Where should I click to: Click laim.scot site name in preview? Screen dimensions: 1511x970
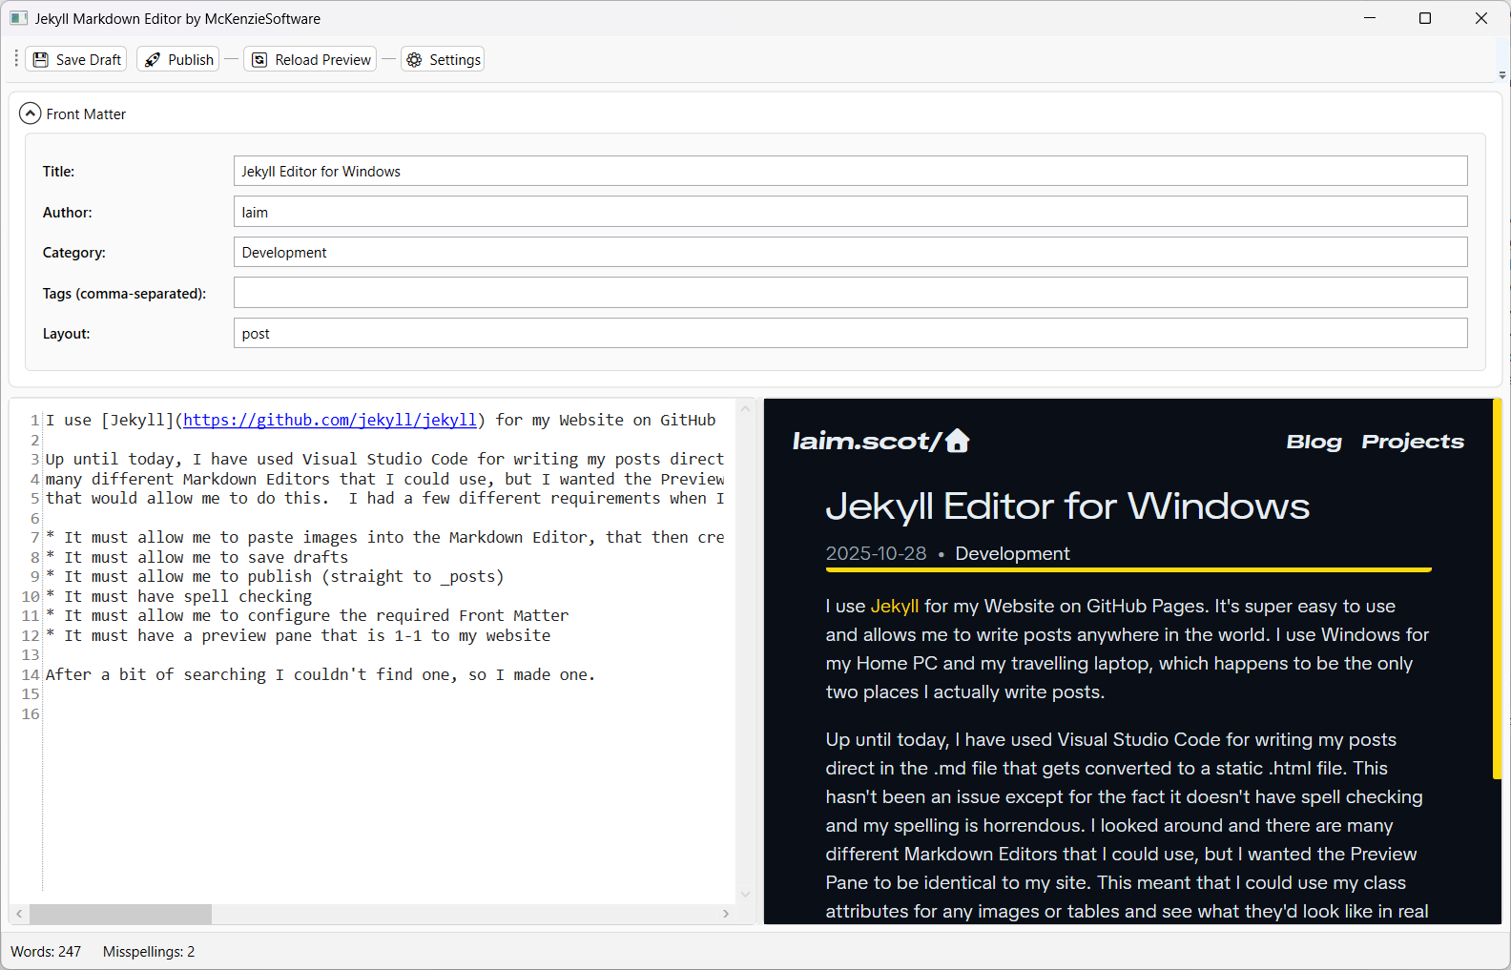[866, 441]
